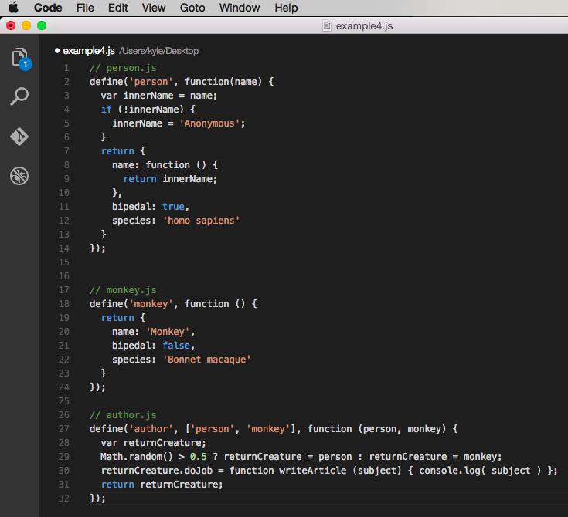Open the Goto menu
This screenshot has width=568, height=517.
click(192, 8)
